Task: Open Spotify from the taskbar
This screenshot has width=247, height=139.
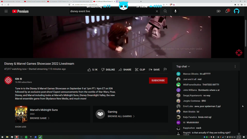Action: click(26, 137)
